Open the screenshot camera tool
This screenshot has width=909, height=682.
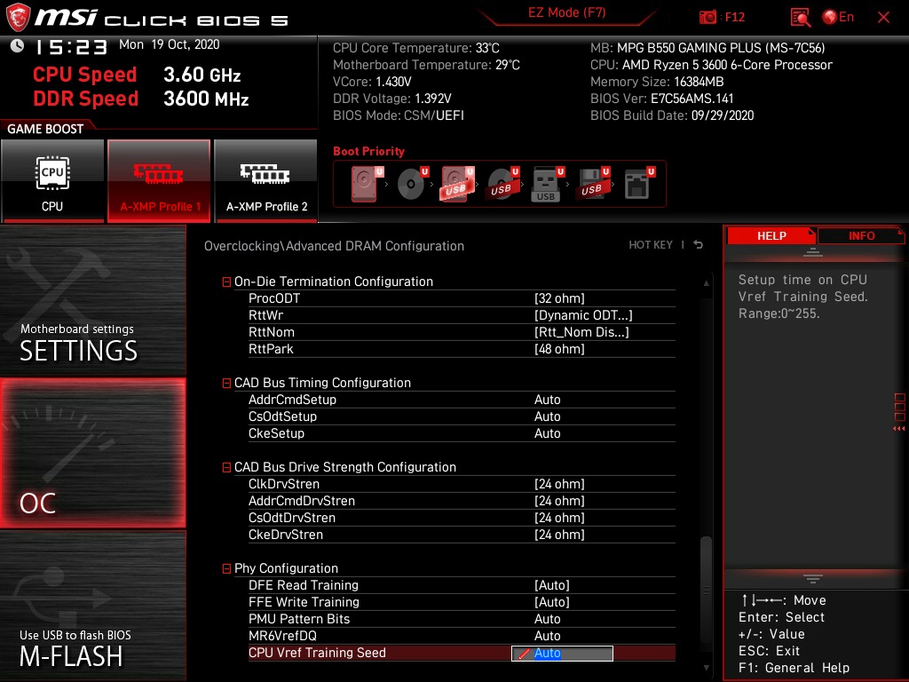708,17
